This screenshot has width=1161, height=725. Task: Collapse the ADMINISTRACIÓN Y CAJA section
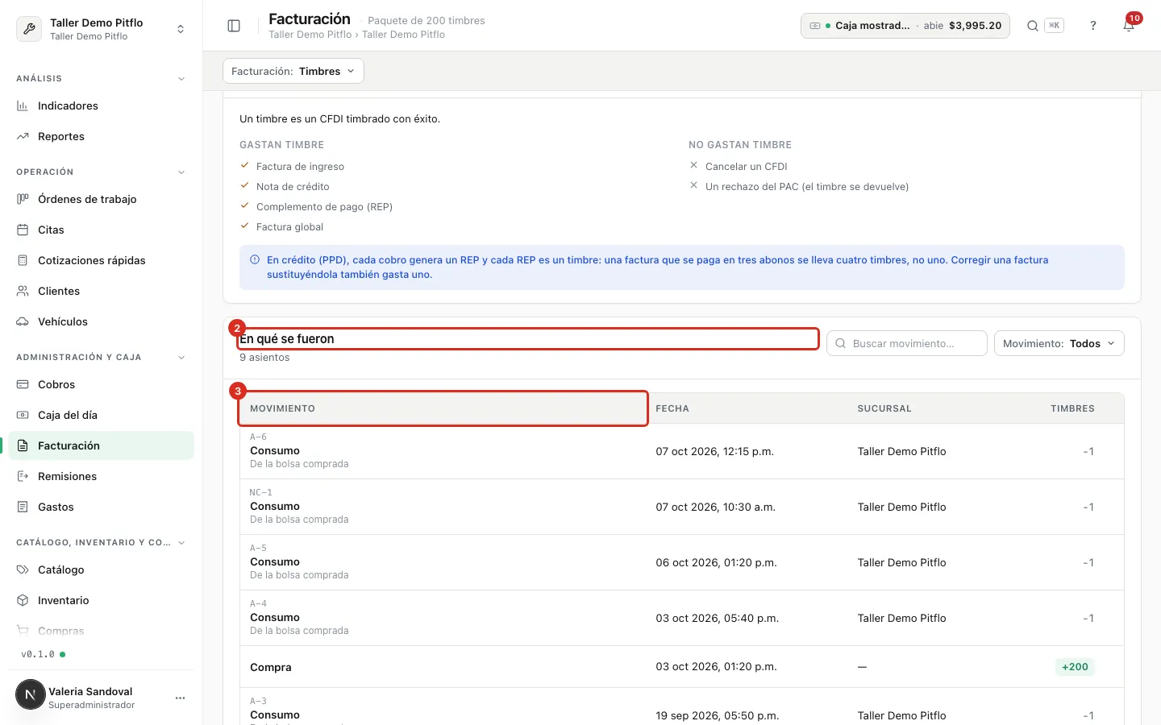click(x=181, y=358)
